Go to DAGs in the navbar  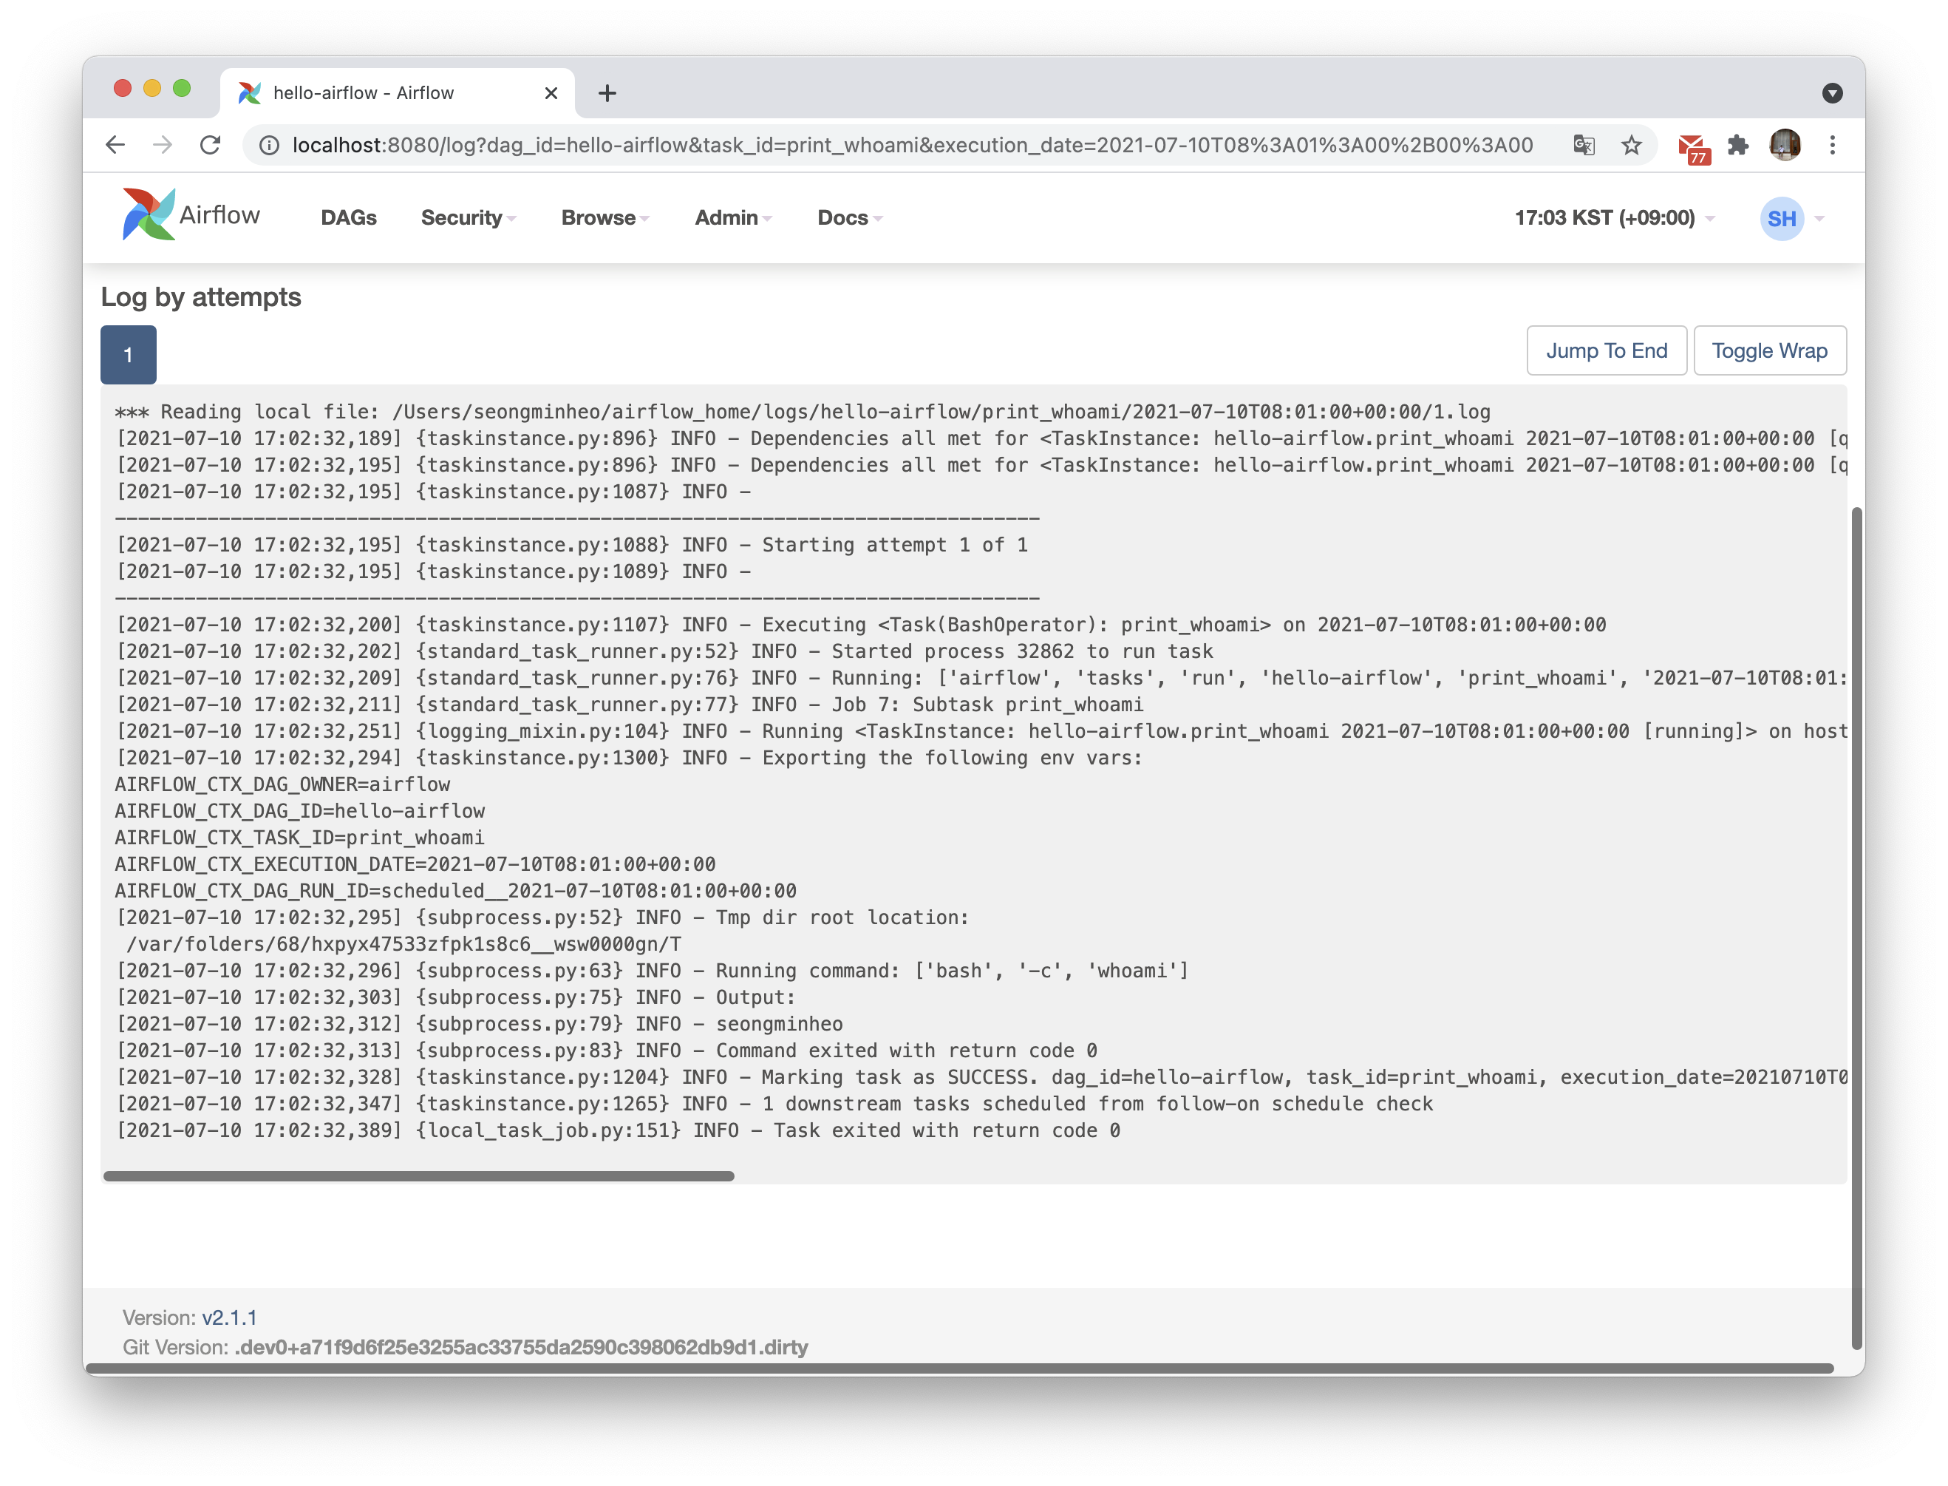(x=348, y=217)
